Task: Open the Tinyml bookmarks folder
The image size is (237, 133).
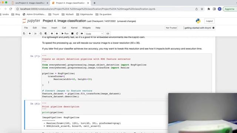Action: (54, 14)
